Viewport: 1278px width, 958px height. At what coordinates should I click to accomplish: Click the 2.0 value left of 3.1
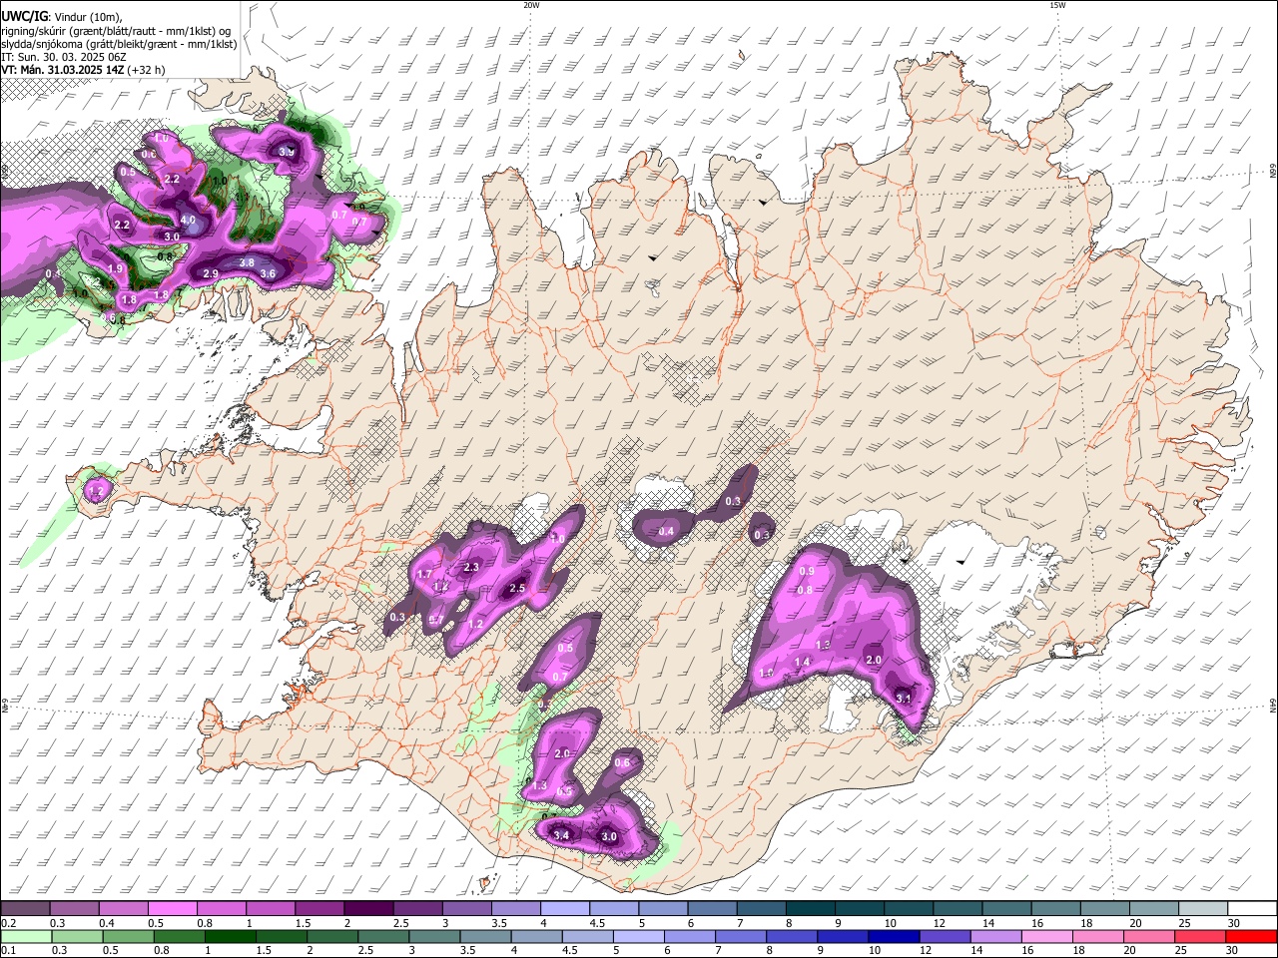pos(874,661)
